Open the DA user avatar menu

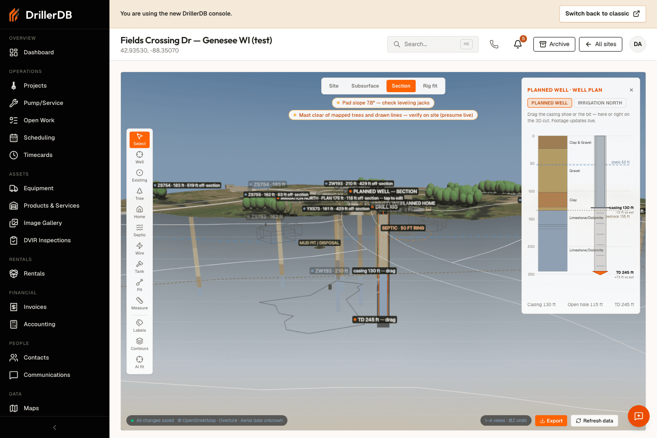click(x=638, y=44)
